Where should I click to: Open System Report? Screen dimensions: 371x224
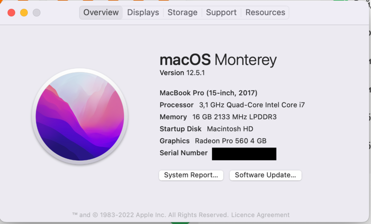[191, 175]
